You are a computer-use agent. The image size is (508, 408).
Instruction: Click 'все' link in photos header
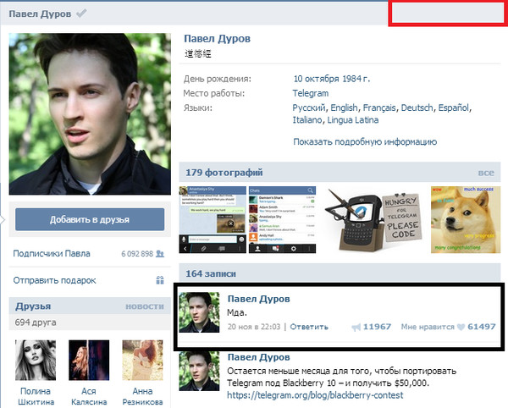tap(486, 173)
